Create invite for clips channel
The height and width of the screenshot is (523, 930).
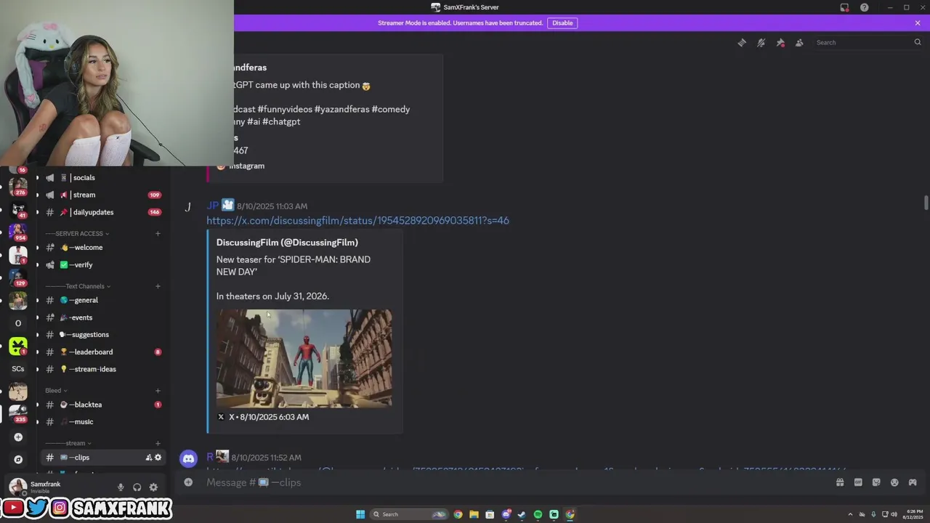148,458
